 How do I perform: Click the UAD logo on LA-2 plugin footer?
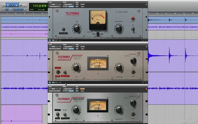click(x=50, y=40)
